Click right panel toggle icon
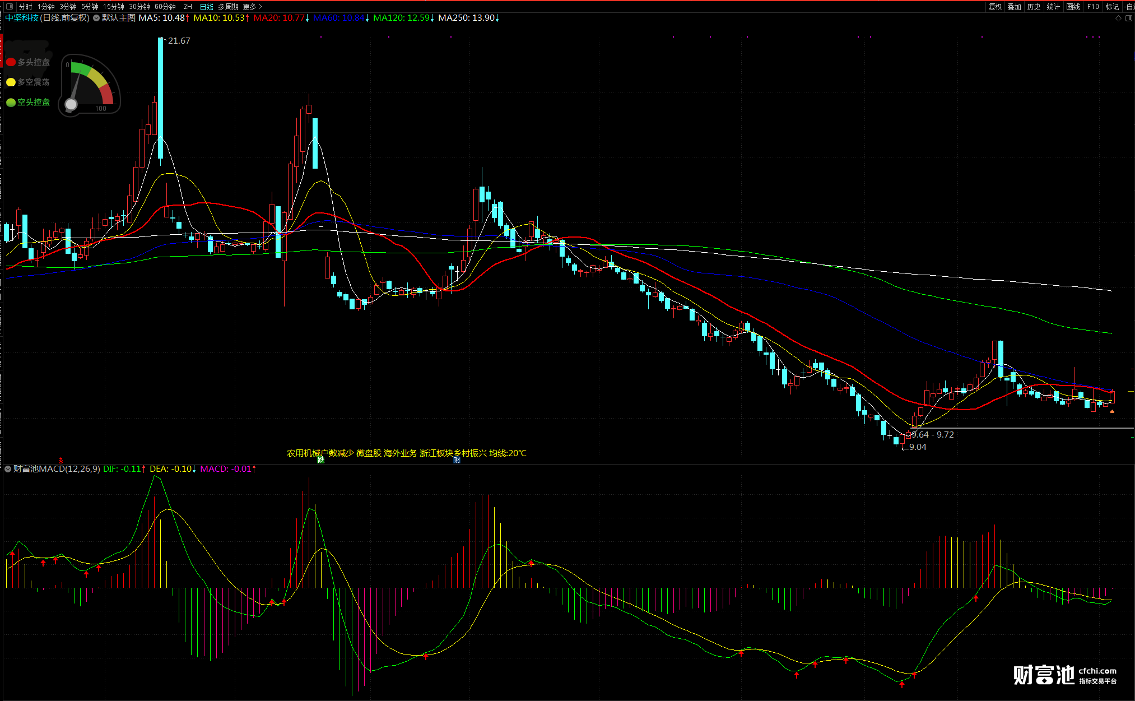 [x=1129, y=18]
